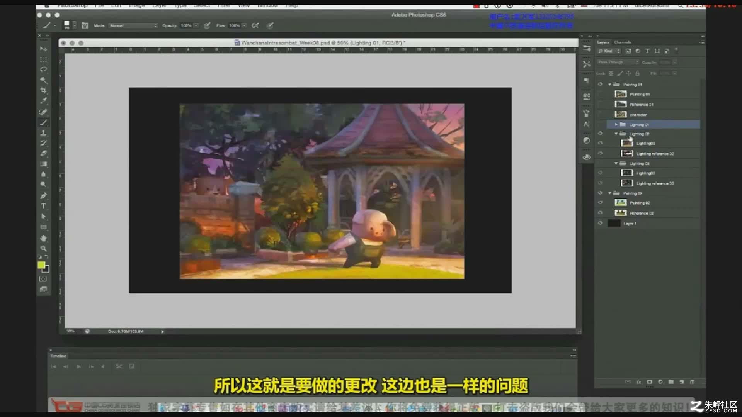Image resolution: width=742 pixels, height=417 pixels.
Task: Click the foreground color swatch
Action: [x=41, y=265]
